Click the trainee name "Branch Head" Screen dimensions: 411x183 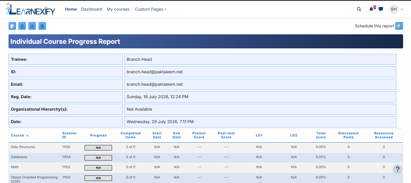[139, 59]
